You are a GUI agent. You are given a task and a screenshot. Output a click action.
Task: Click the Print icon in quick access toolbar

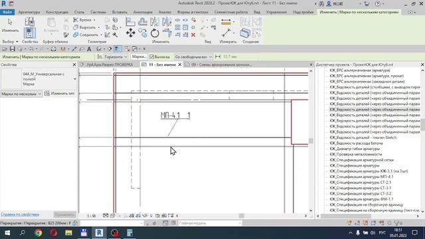tap(53, 49)
